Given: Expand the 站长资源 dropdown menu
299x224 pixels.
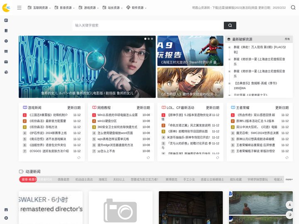Looking at the screenshot, I should [x=113, y=7].
